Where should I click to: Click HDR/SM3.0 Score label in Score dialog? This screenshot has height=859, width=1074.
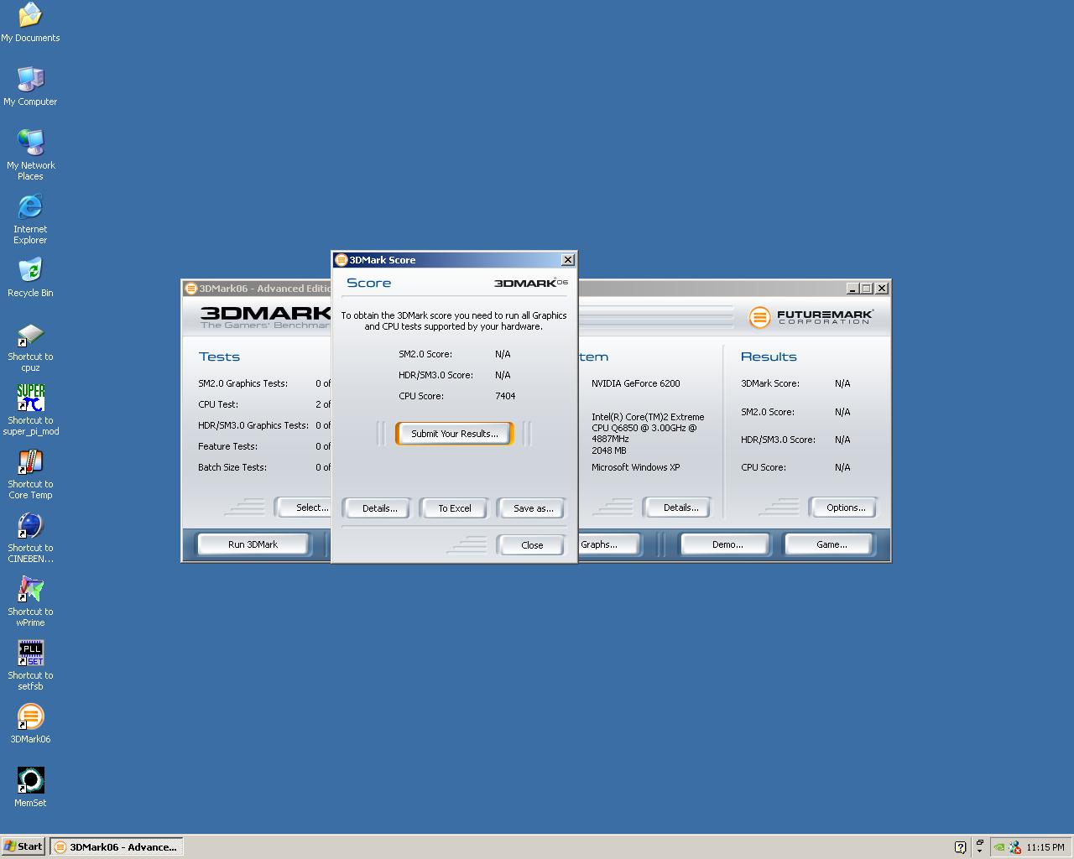point(435,375)
